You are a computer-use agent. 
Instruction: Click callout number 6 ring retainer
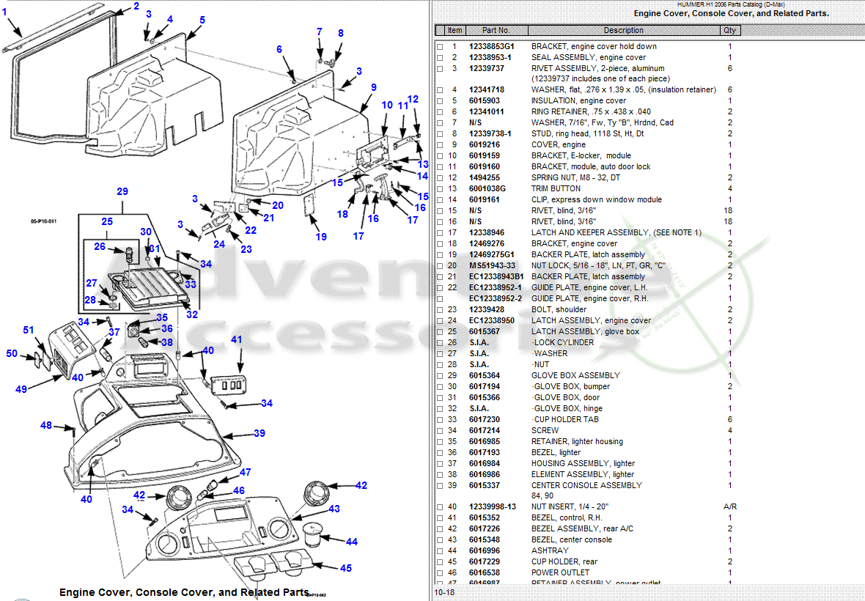coord(279,50)
